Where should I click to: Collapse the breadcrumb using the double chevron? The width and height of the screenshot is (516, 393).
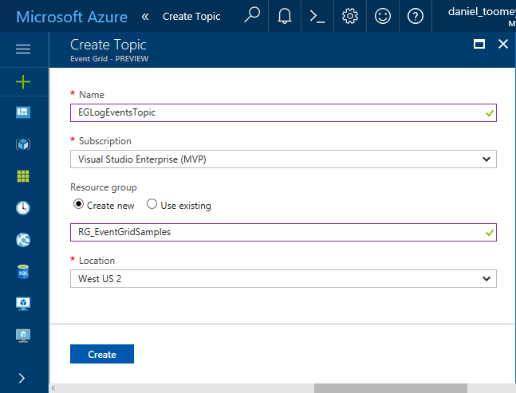tap(144, 17)
